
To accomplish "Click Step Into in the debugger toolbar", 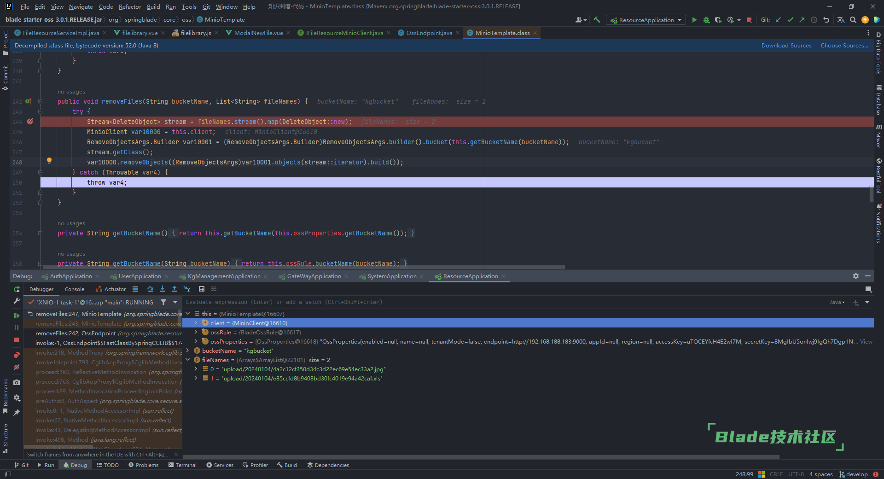I will coord(163,289).
